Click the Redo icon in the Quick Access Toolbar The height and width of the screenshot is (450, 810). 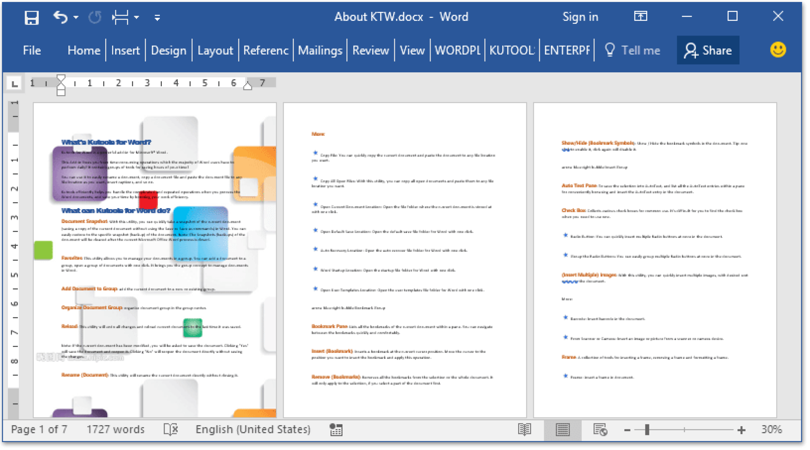tap(95, 17)
